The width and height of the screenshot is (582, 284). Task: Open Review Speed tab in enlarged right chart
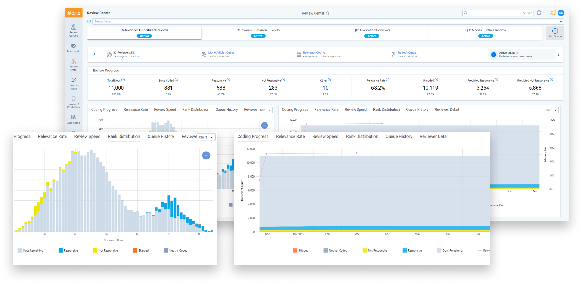325,136
